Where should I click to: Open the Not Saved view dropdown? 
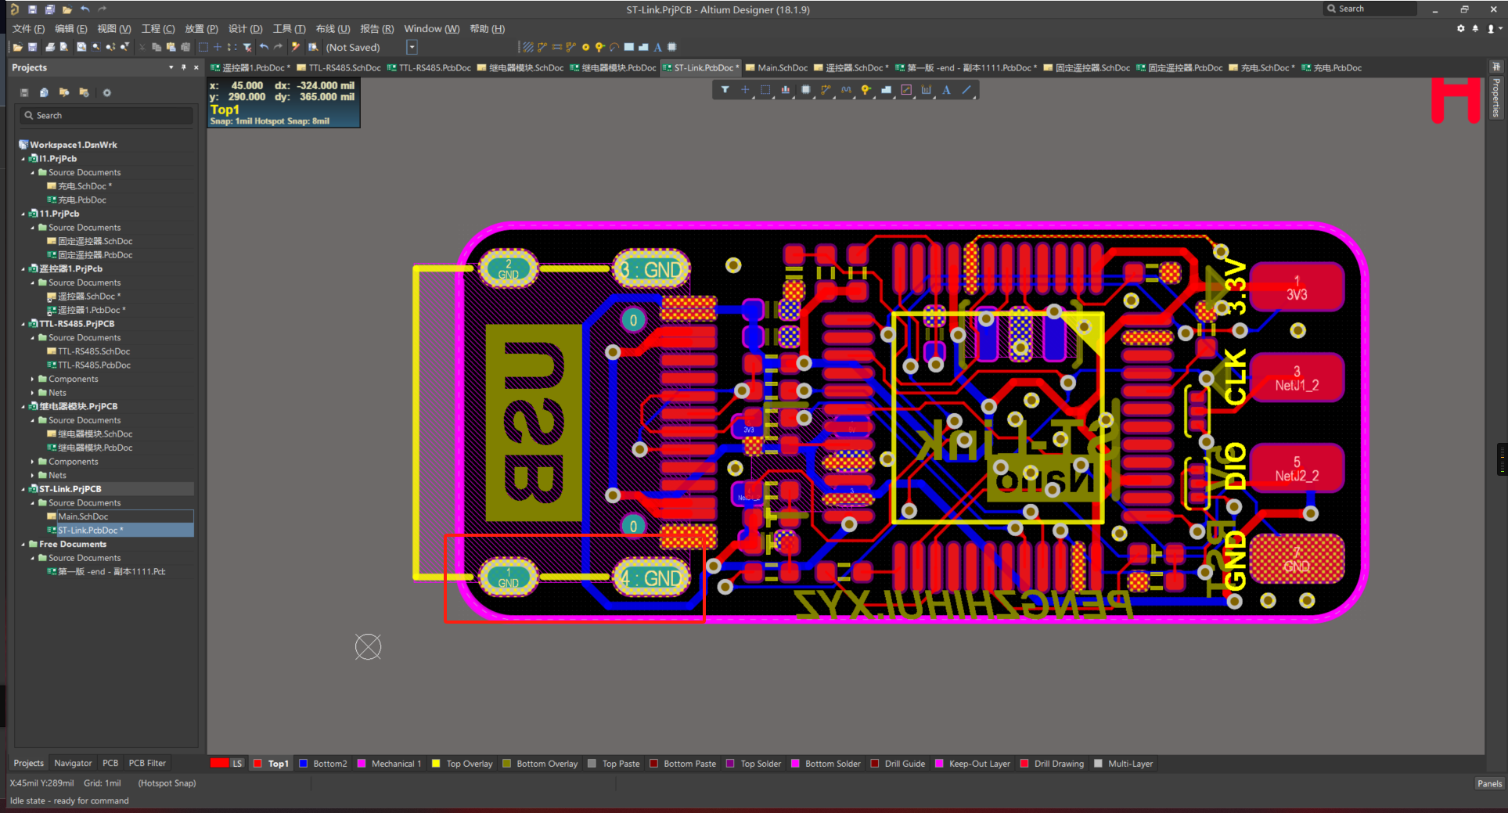(412, 48)
